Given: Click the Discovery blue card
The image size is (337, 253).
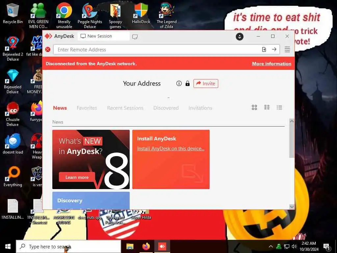Looking at the screenshot, I should click(x=91, y=201).
